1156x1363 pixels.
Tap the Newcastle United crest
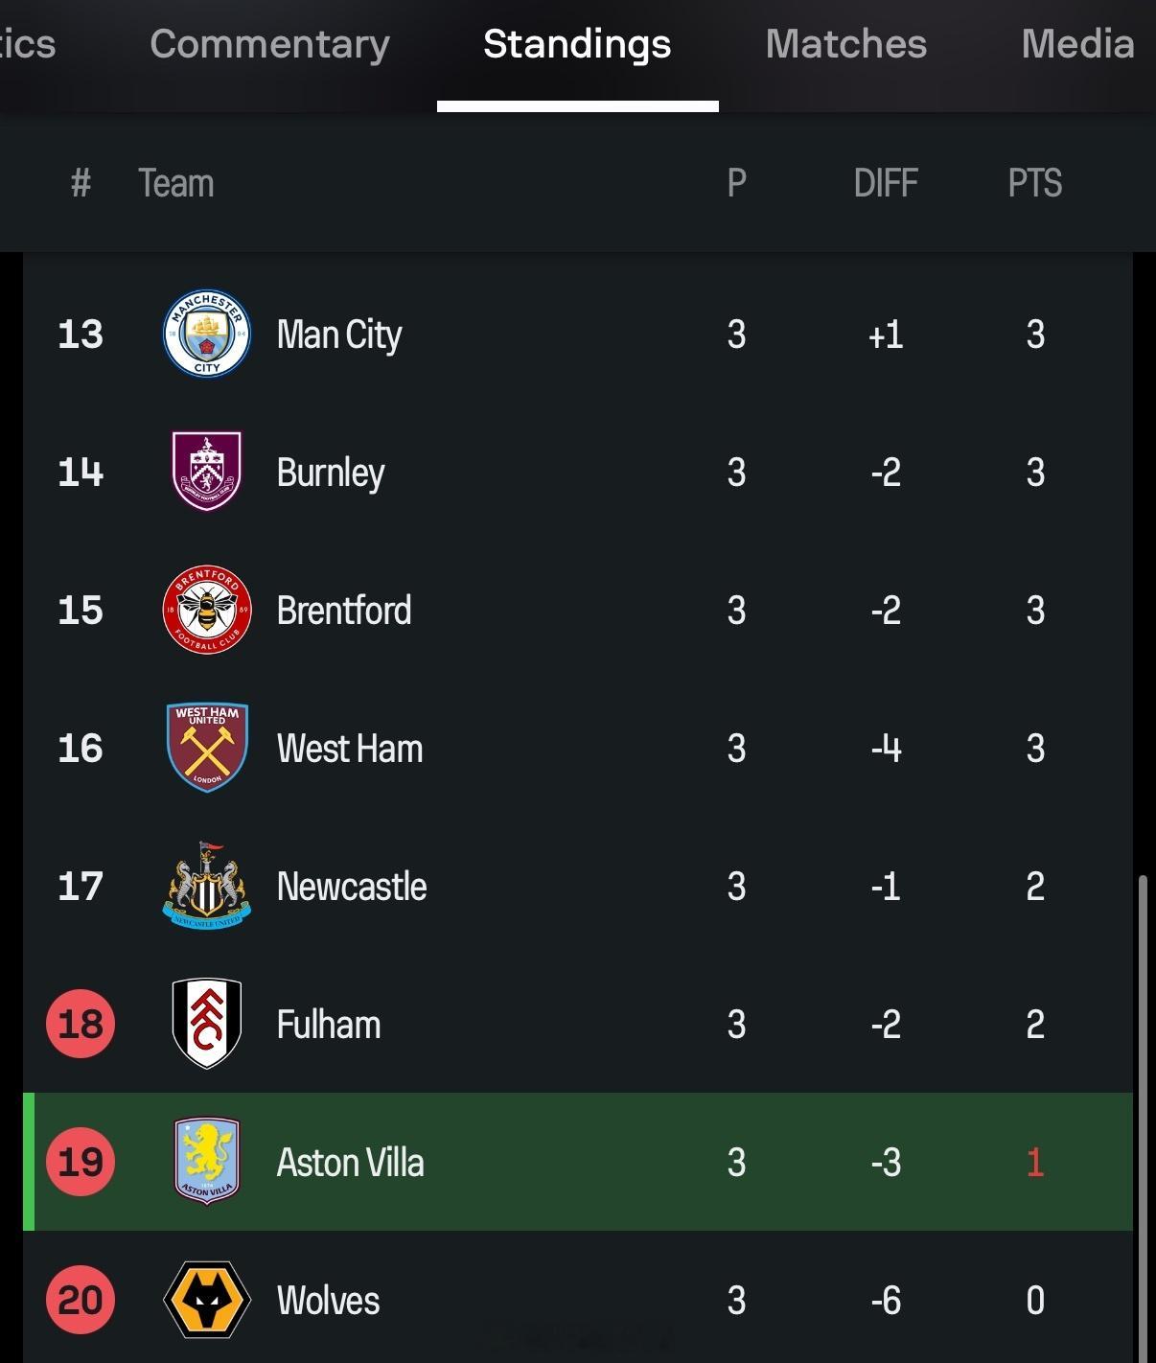(x=207, y=886)
